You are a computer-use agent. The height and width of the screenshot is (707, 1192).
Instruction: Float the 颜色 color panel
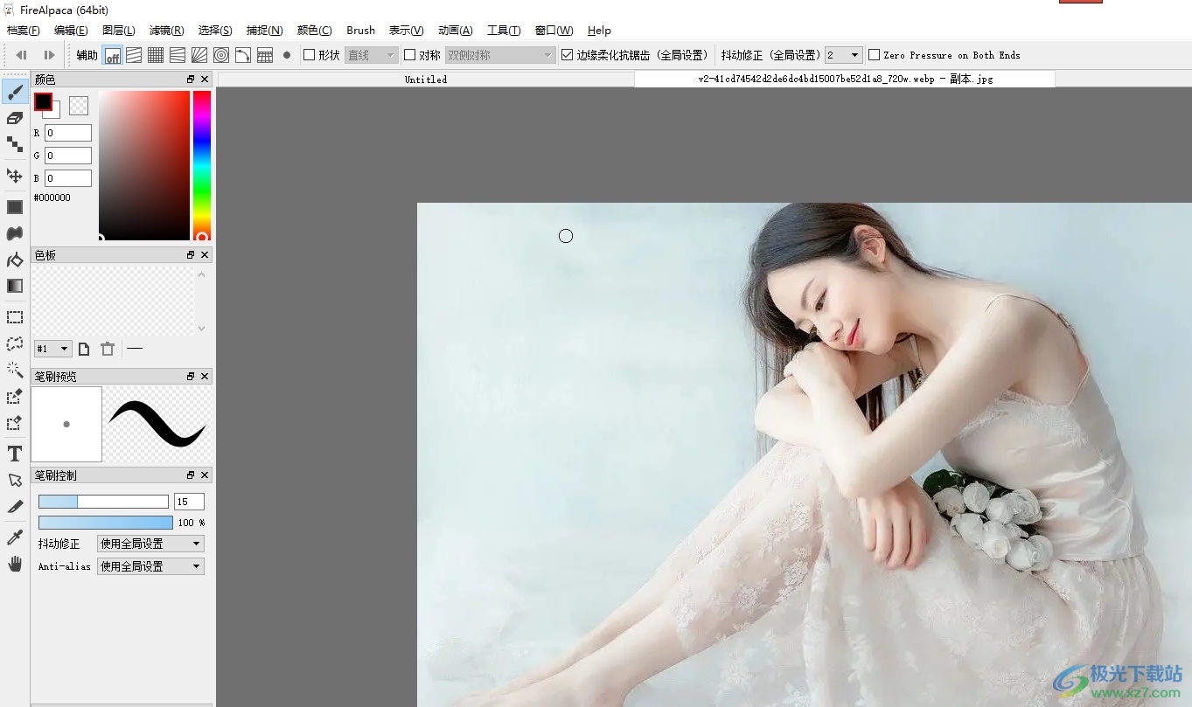click(191, 80)
